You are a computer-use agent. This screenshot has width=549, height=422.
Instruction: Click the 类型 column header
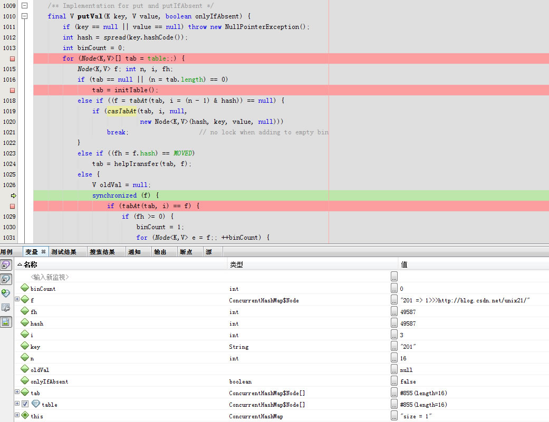coord(312,264)
